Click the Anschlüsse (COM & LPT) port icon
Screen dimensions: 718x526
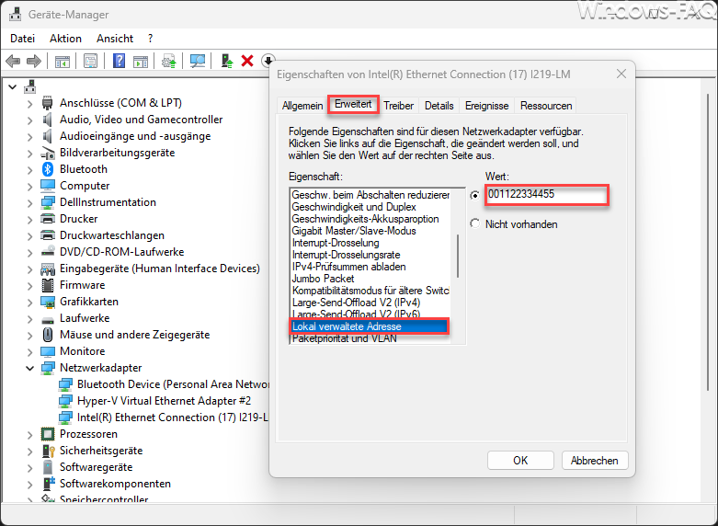(x=48, y=103)
